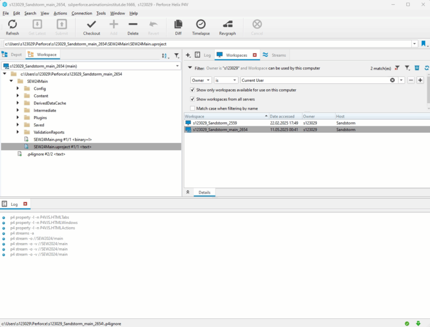The width and height of the screenshot is (430, 327).
Task: Select the SEW24Main.png file
Action: tap(63, 140)
